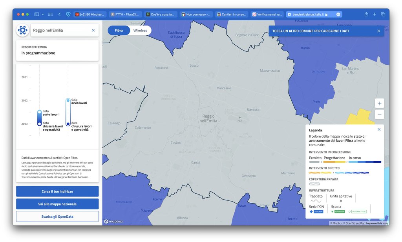Clear the Reggio nell'Emilia search field

coord(93,30)
